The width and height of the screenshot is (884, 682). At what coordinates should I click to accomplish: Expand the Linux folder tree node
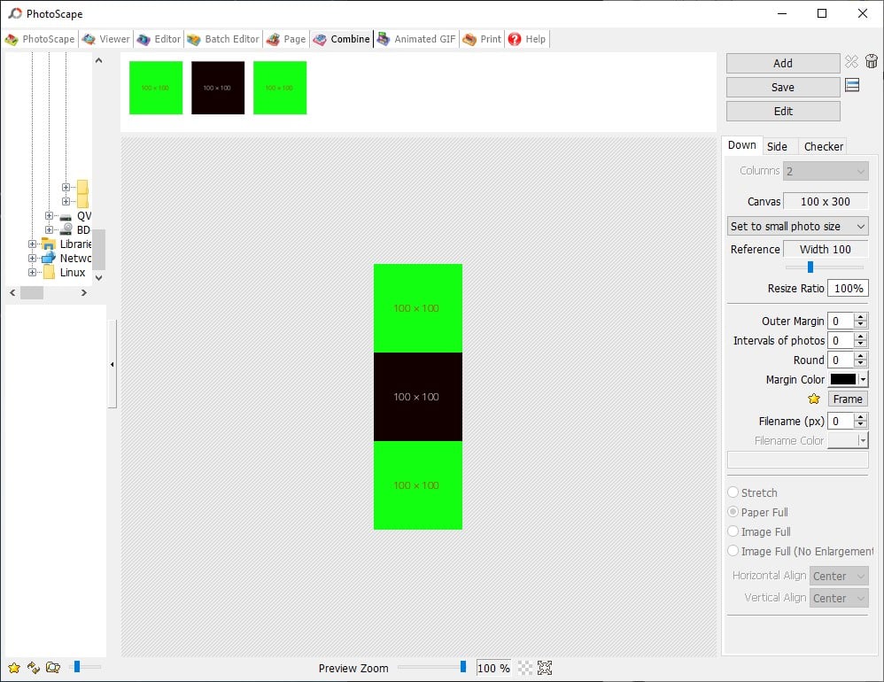[33, 273]
